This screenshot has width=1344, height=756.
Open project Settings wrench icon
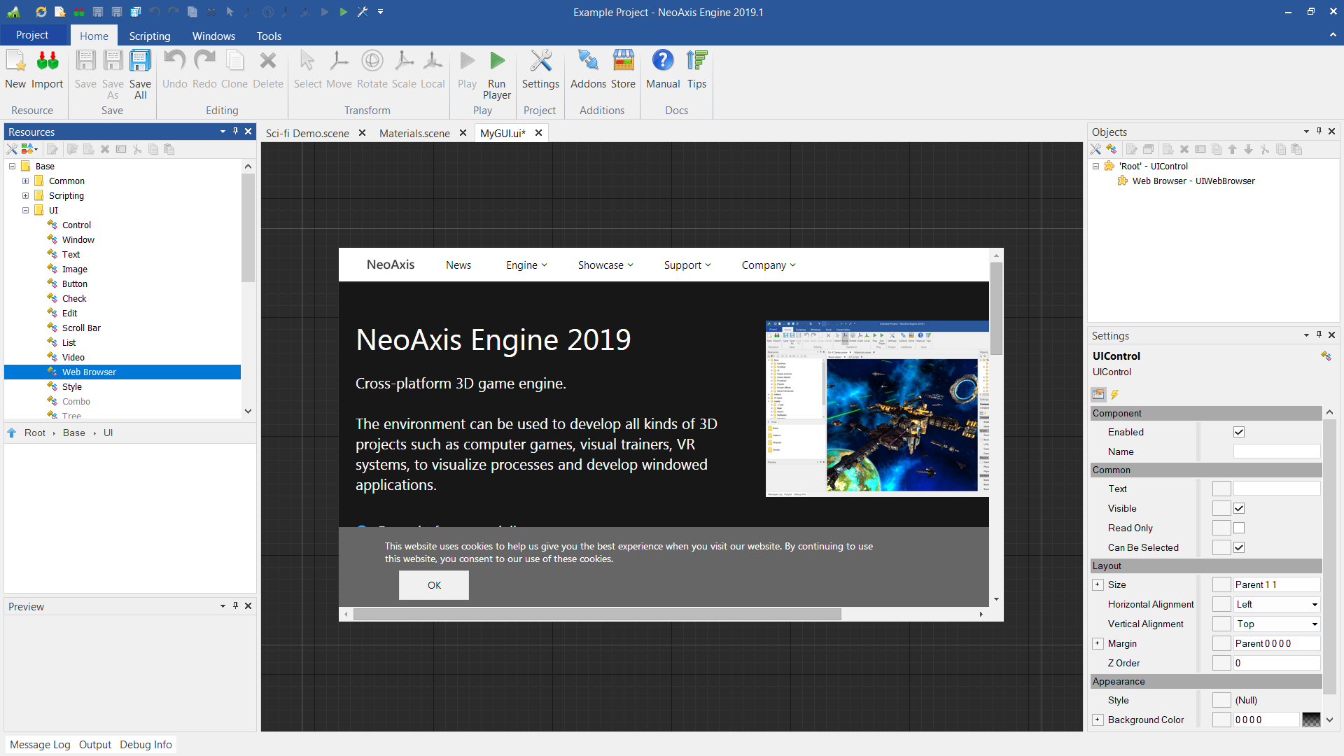pyautogui.click(x=540, y=62)
